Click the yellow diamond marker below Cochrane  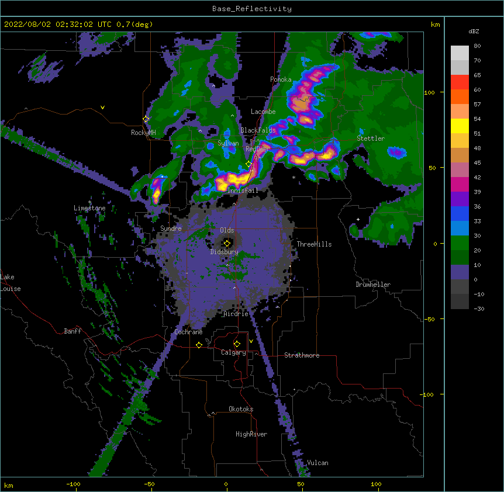point(199,345)
